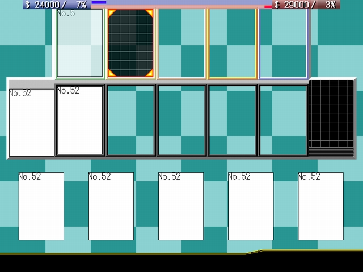Choose the rightmost No.52 card in hand
The width and height of the screenshot is (363, 272).
point(320,206)
